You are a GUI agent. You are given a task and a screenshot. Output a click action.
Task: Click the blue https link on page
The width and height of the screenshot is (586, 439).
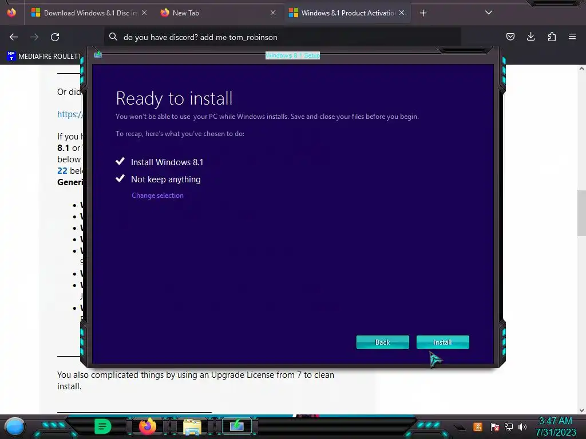coord(70,114)
